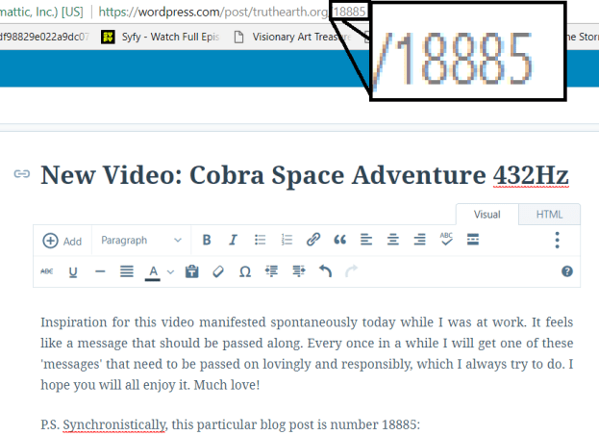Open the special character Omega tool
Image resolution: width=599 pixels, height=436 pixels.
click(245, 272)
